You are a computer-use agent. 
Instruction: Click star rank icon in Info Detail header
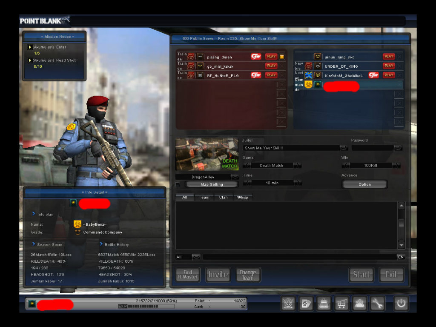73,203
